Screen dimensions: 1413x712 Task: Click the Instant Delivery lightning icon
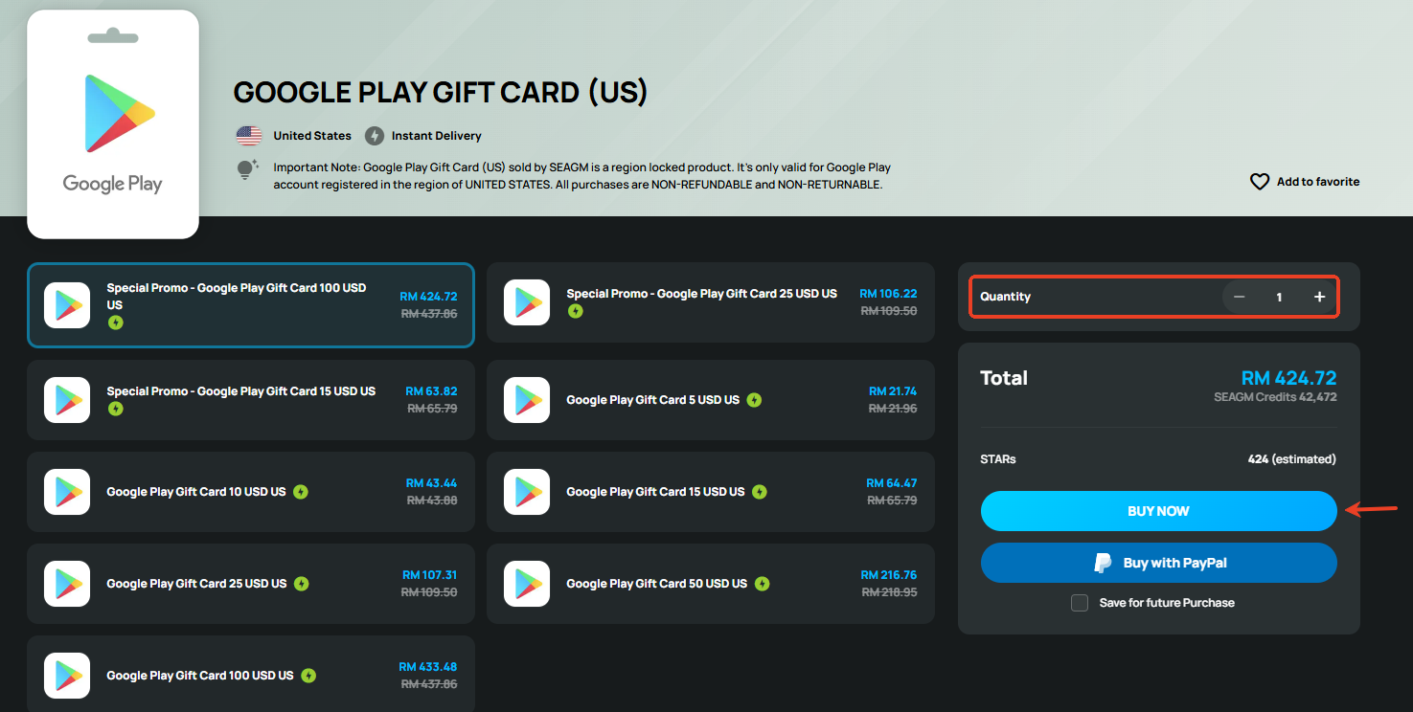pos(375,136)
